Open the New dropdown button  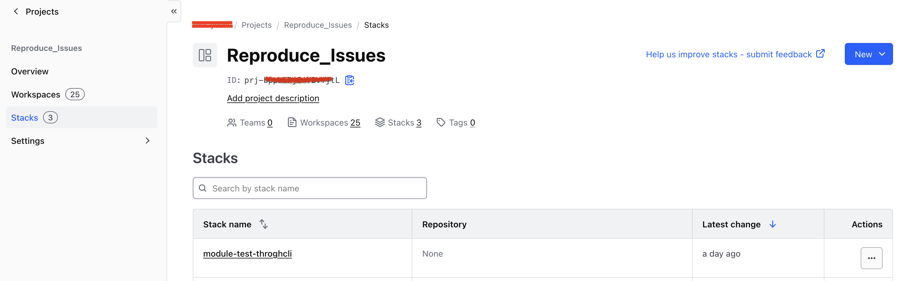868,54
